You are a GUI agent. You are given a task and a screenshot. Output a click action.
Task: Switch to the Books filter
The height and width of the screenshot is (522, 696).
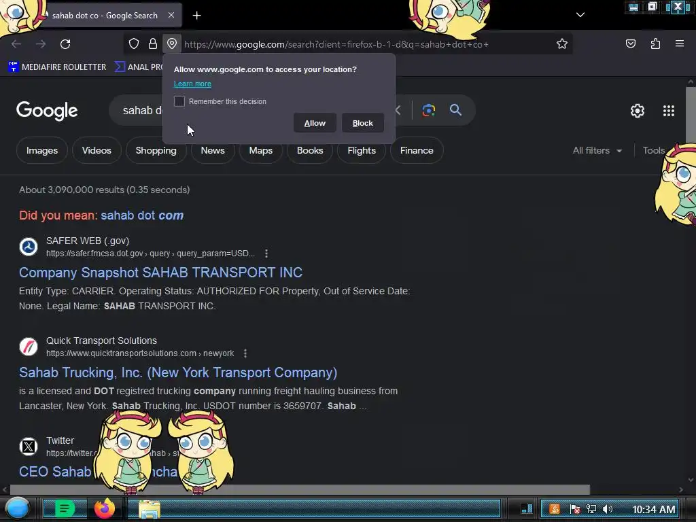[310, 150]
